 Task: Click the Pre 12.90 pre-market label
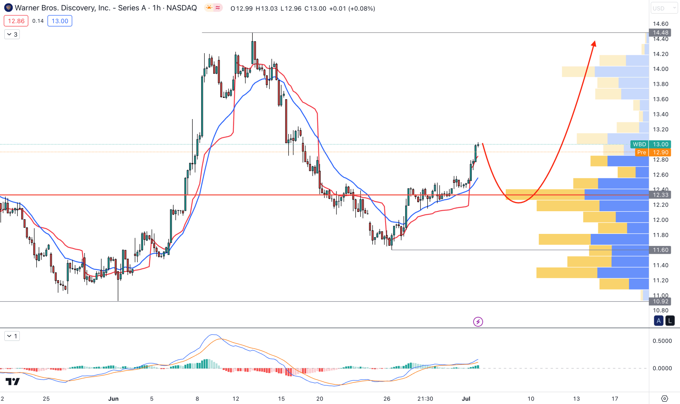(x=653, y=152)
